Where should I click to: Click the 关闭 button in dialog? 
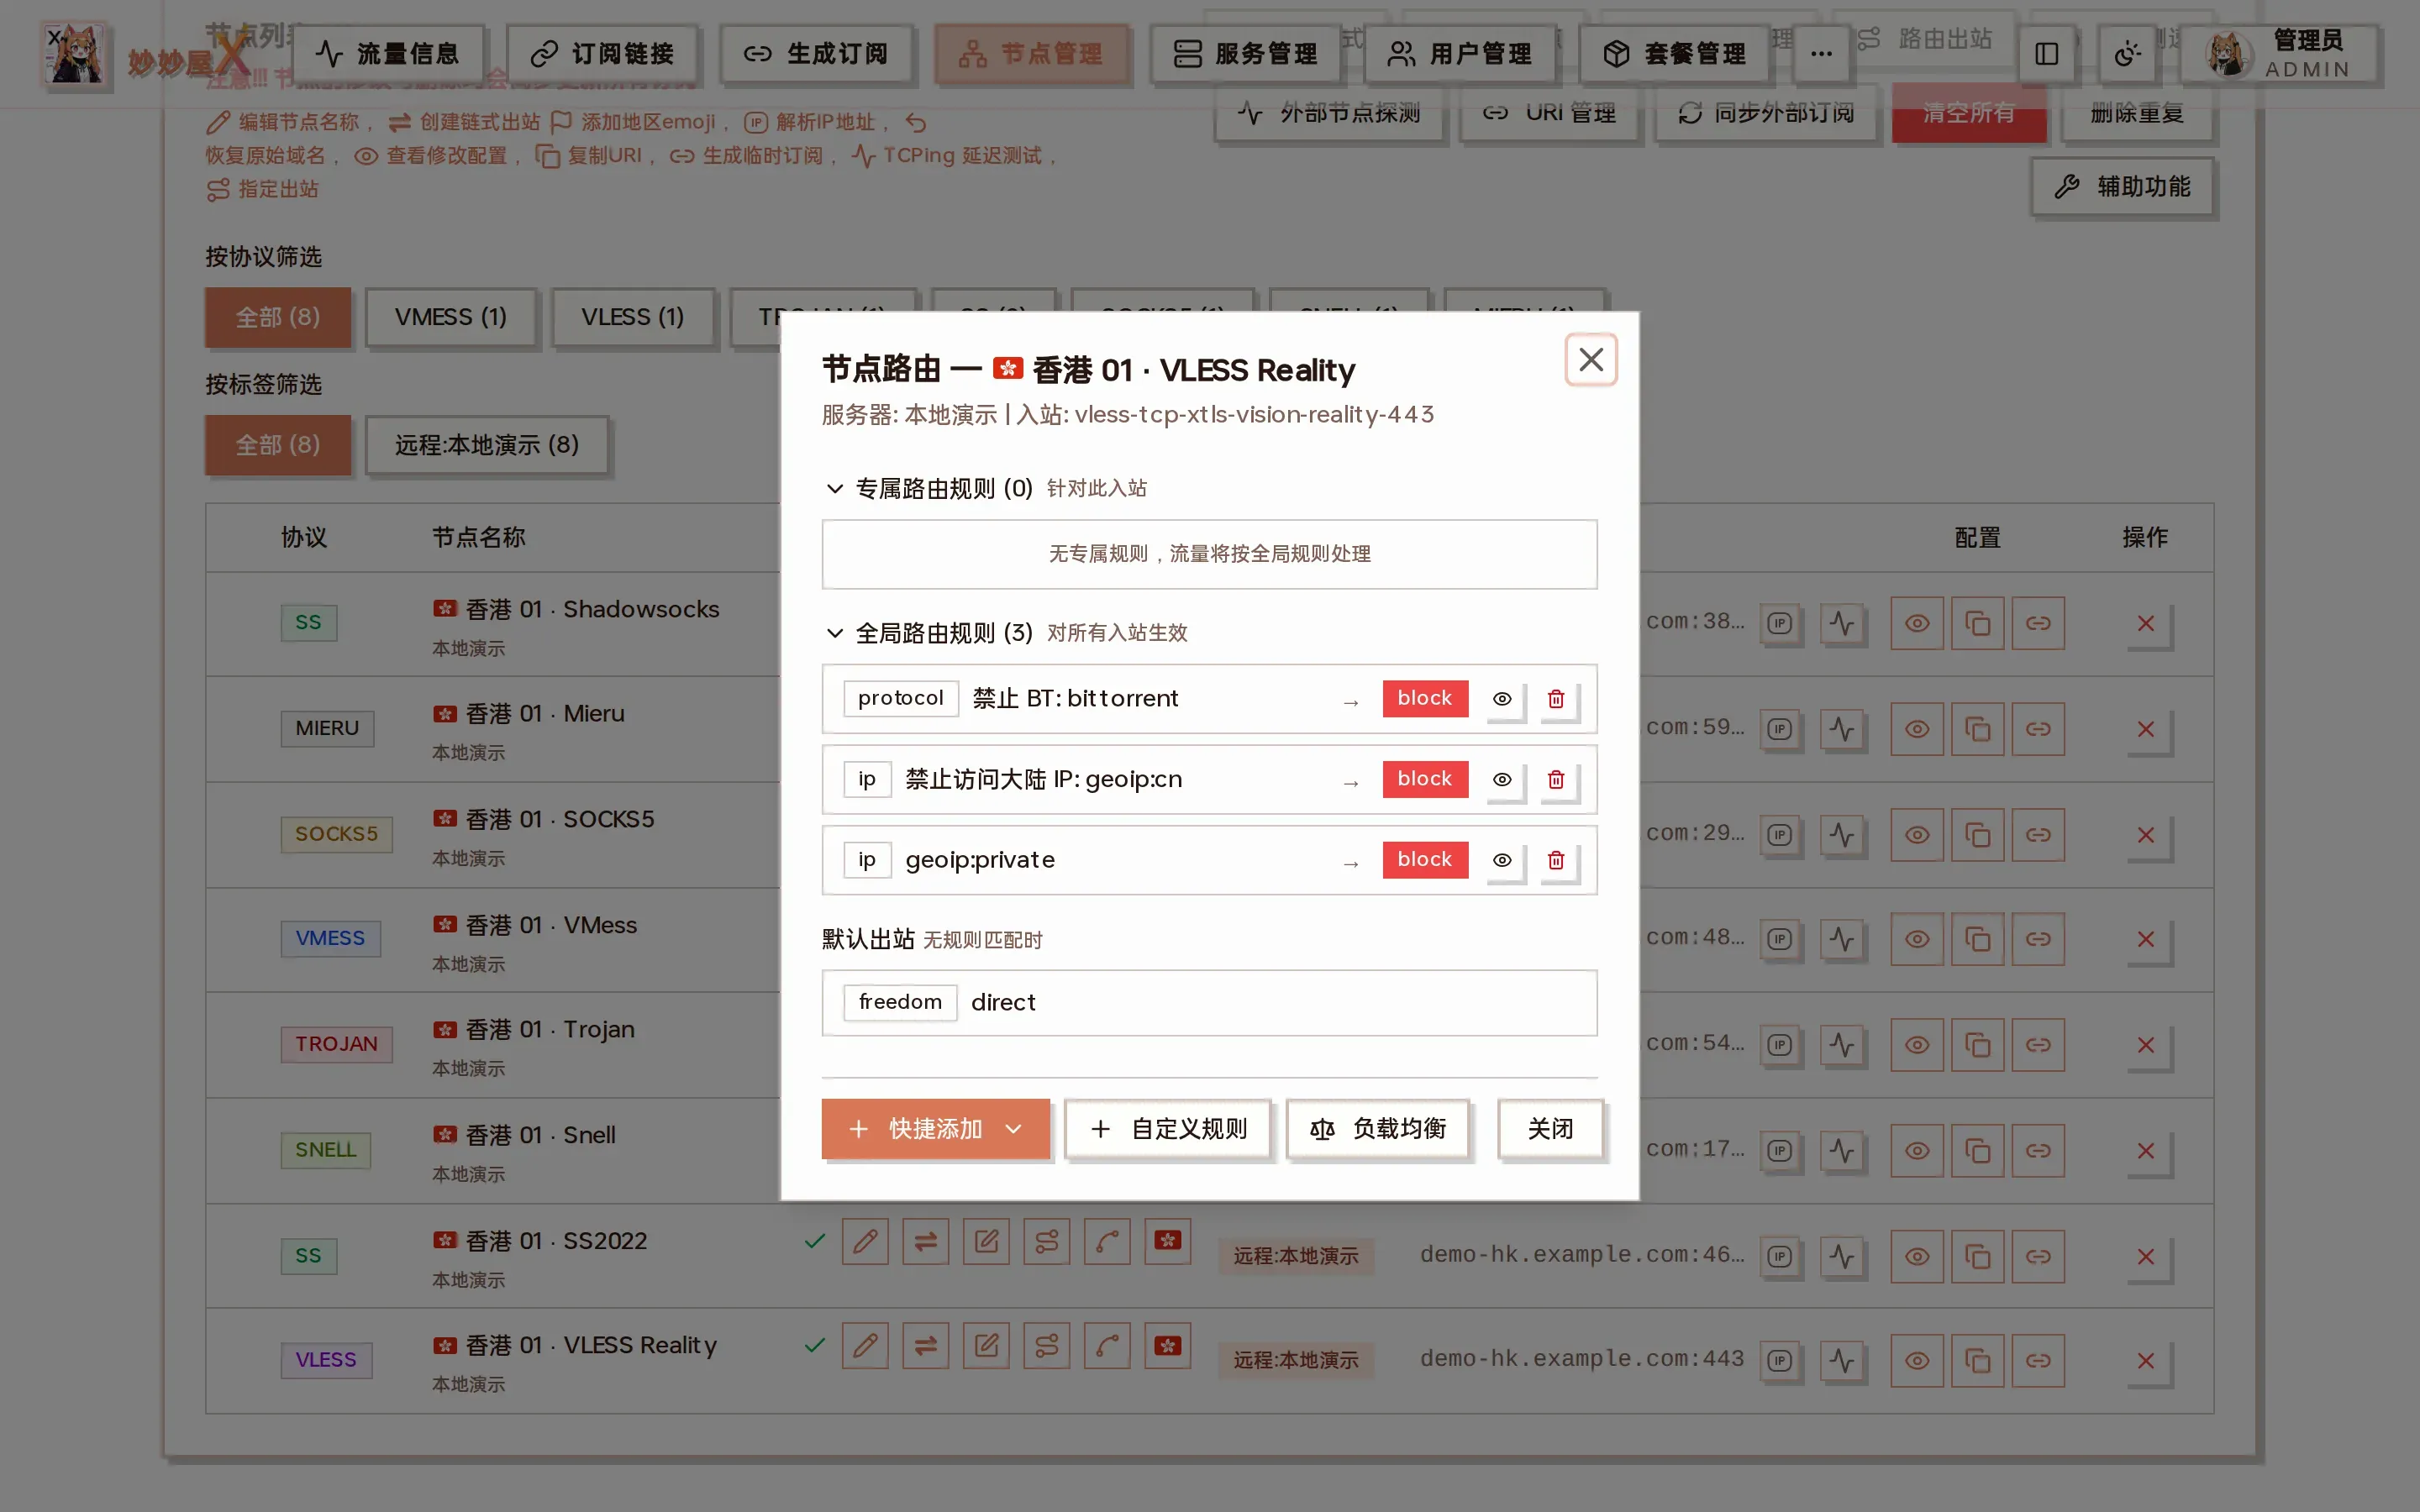tap(1550, 1129)
